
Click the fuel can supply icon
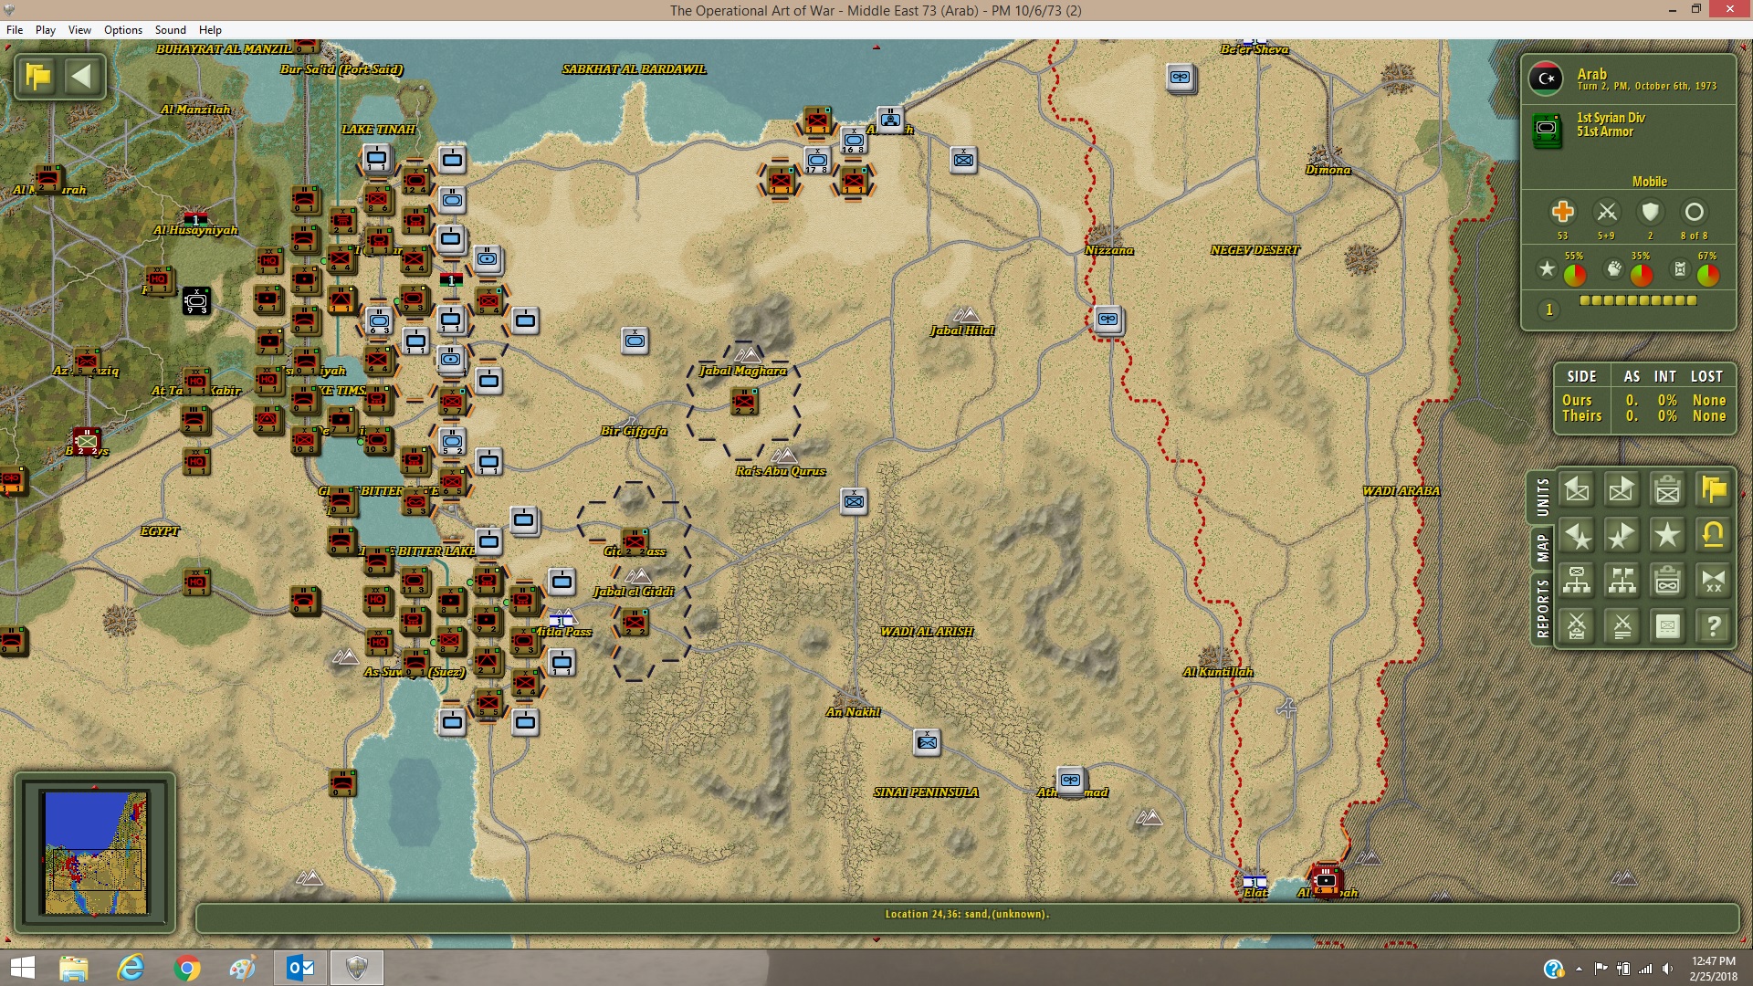coord(1680,269)
